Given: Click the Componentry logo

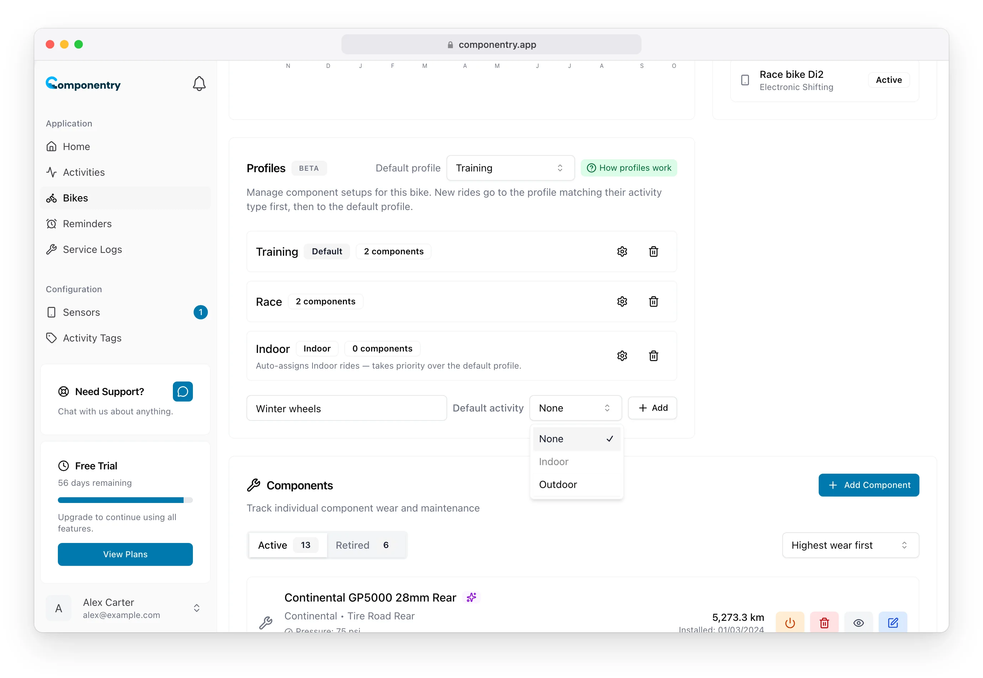Looking at the screenshot, I should point(83,84).
